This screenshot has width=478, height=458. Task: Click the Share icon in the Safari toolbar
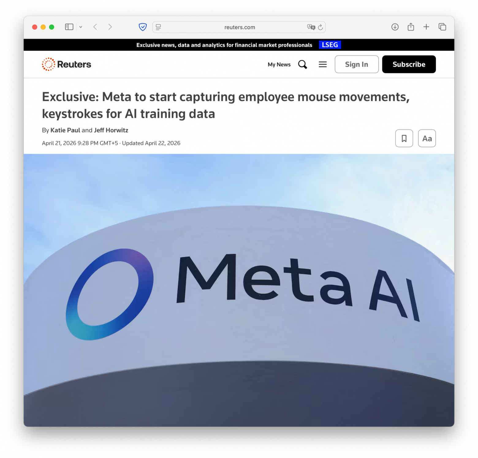[x=411, y=27]
